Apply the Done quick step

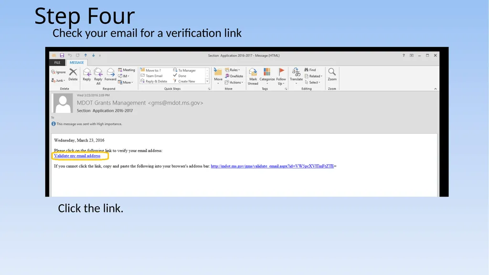(x=180, y=76)
